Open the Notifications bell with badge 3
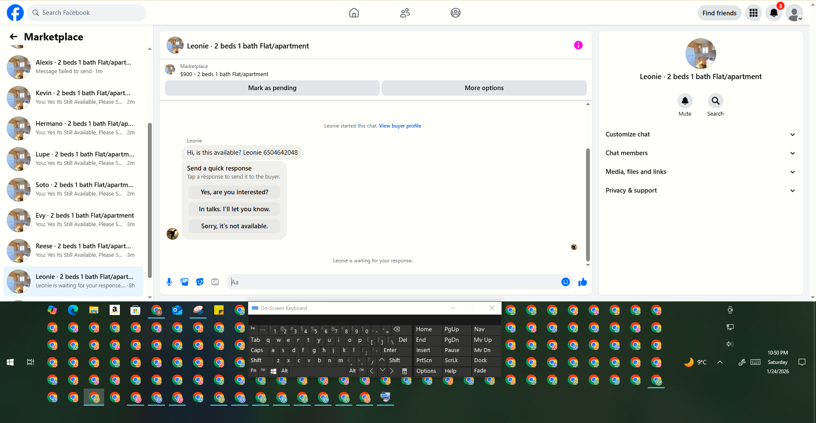 (x=774, y=13)
